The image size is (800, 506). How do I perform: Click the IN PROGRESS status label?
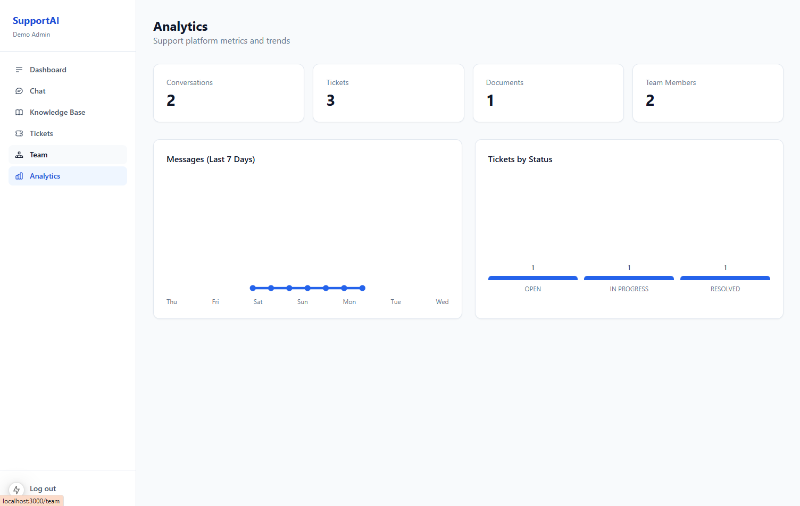click(x=629, y=289)
